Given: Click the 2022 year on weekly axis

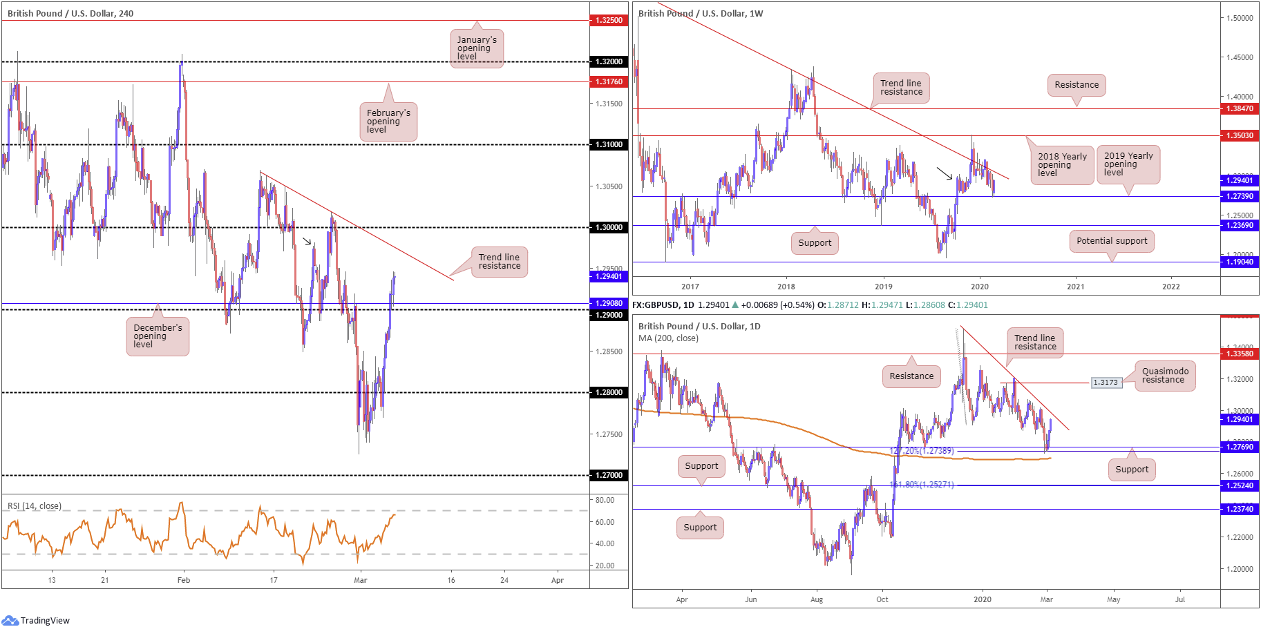Looking at the screenshot, I should coord(1171,287).
